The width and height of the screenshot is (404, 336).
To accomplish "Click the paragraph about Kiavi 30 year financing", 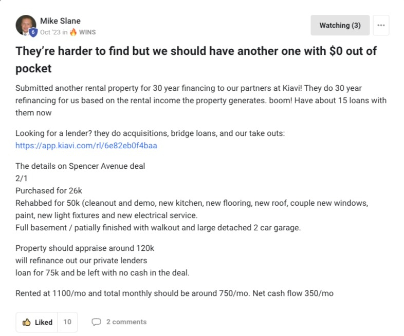I will coord(201,100).
